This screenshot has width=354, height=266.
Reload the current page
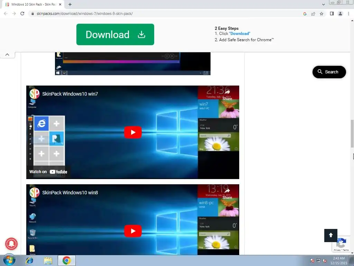pos(22,14)
